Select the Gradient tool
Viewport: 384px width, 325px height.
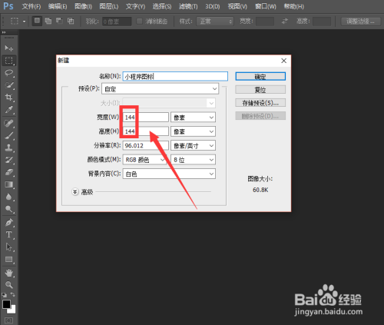[9, 184]
